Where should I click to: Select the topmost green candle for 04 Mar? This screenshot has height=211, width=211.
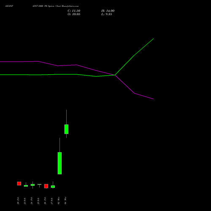click(66, 129)
